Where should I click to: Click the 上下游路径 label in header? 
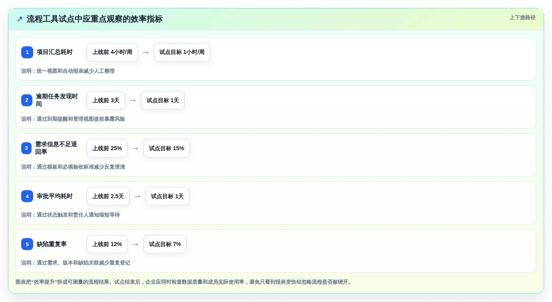coord(522,18)
